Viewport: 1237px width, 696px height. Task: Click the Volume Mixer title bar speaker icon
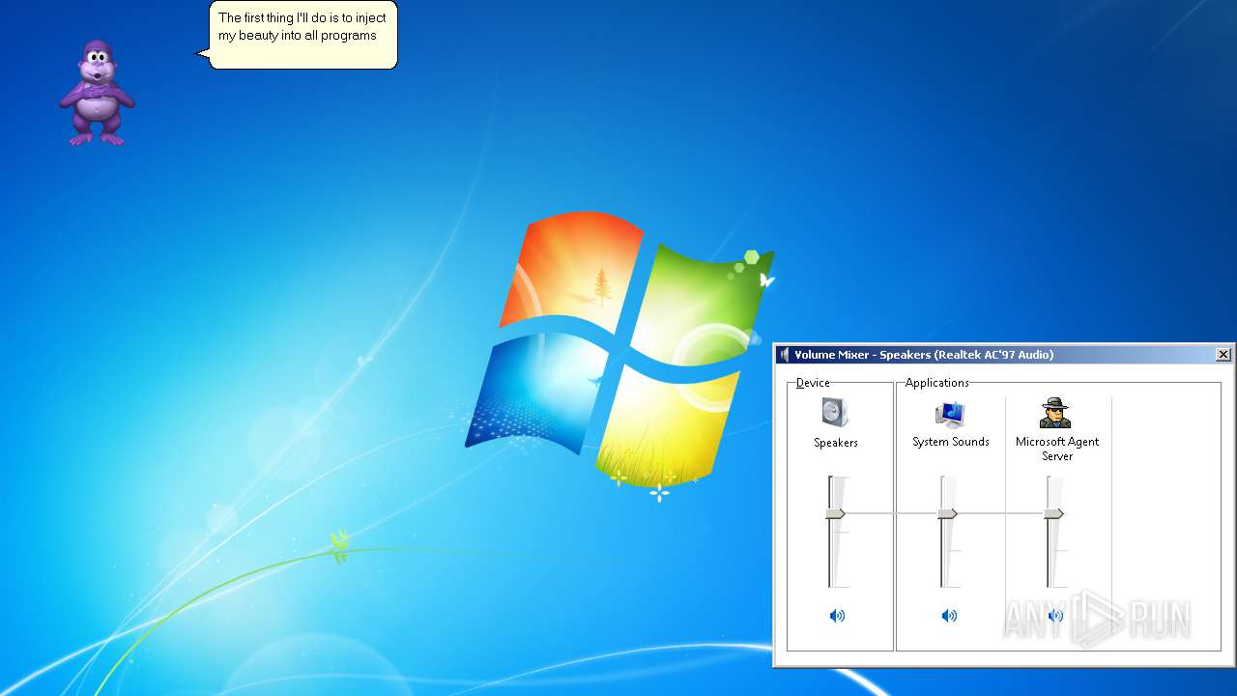point(785,355)
